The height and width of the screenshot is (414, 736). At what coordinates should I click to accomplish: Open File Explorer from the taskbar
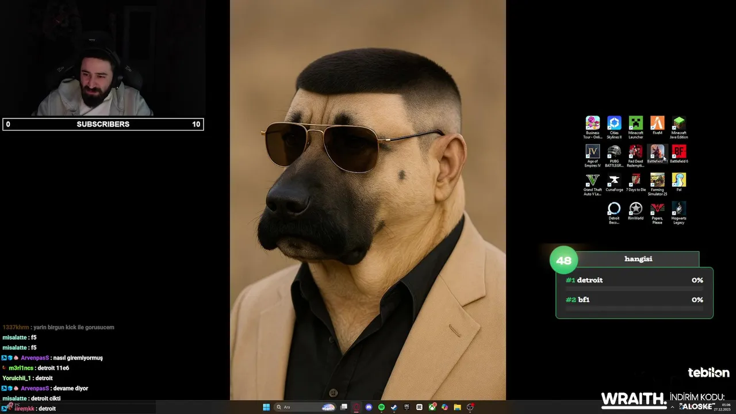coord(457,407)
